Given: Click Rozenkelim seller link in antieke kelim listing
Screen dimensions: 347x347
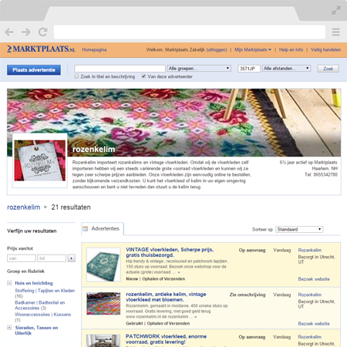Looking at the screenshot, I should [310, 295].
